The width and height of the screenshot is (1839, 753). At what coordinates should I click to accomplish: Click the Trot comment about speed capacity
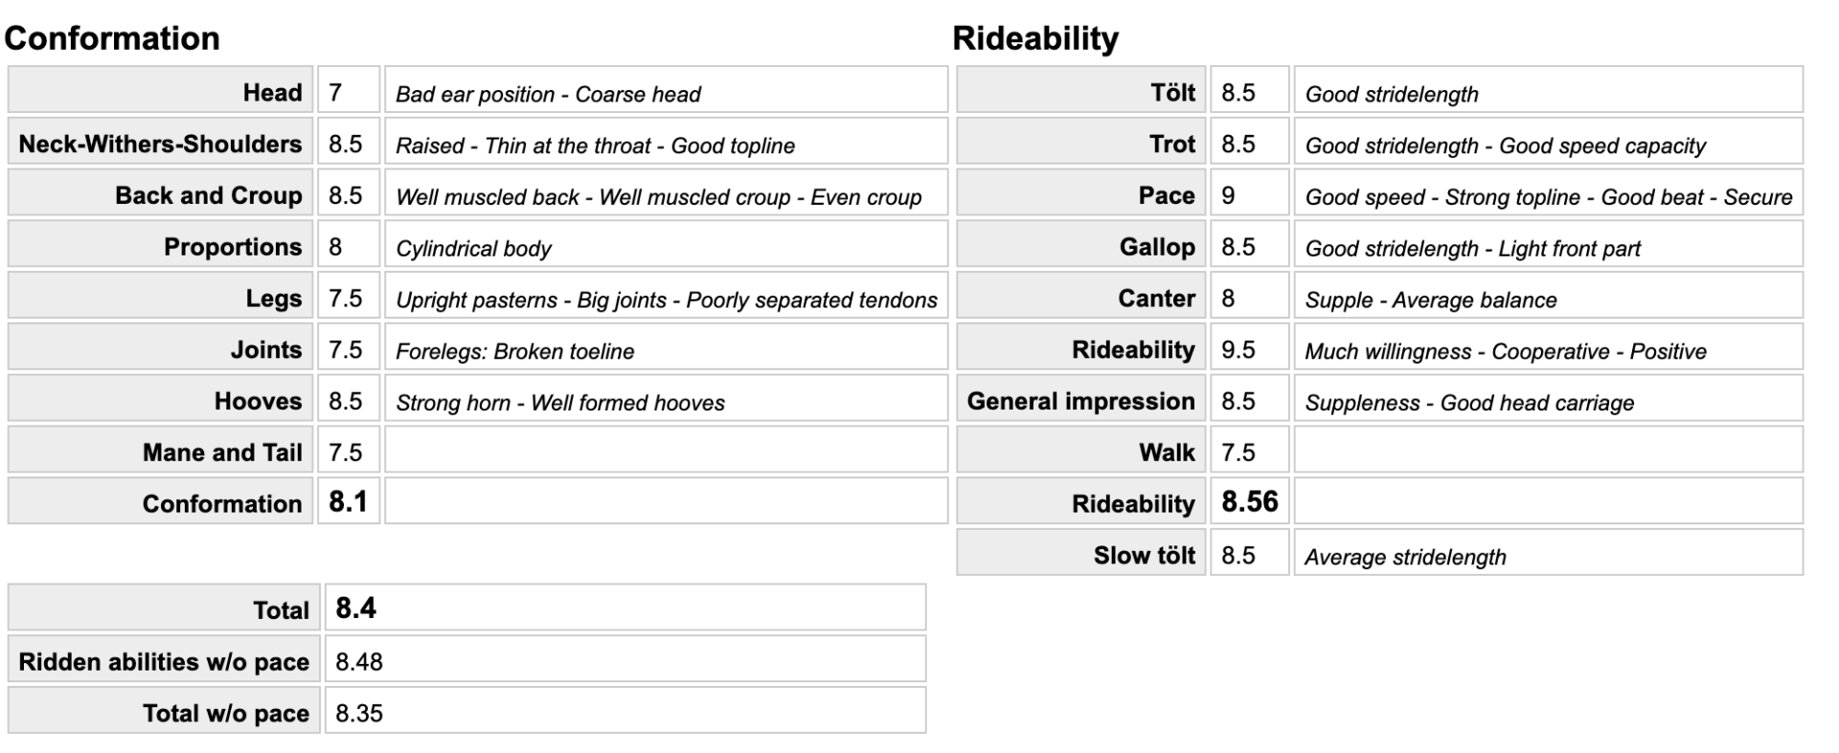pyautogui.click(x=1505, y=145)
